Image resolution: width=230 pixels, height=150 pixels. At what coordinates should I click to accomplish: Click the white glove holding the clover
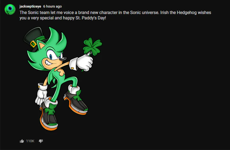[84, 63]
